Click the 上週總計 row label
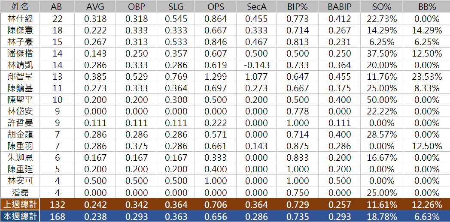 pos(20,204)
